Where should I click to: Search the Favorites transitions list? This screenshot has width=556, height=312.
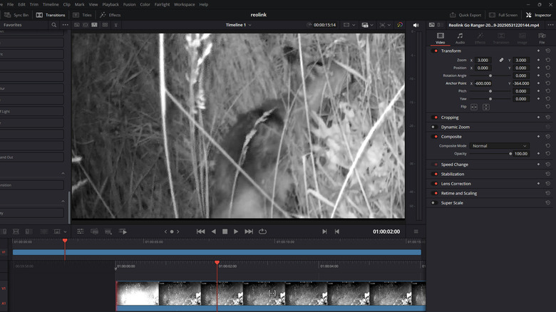click(x=54, y=25)
